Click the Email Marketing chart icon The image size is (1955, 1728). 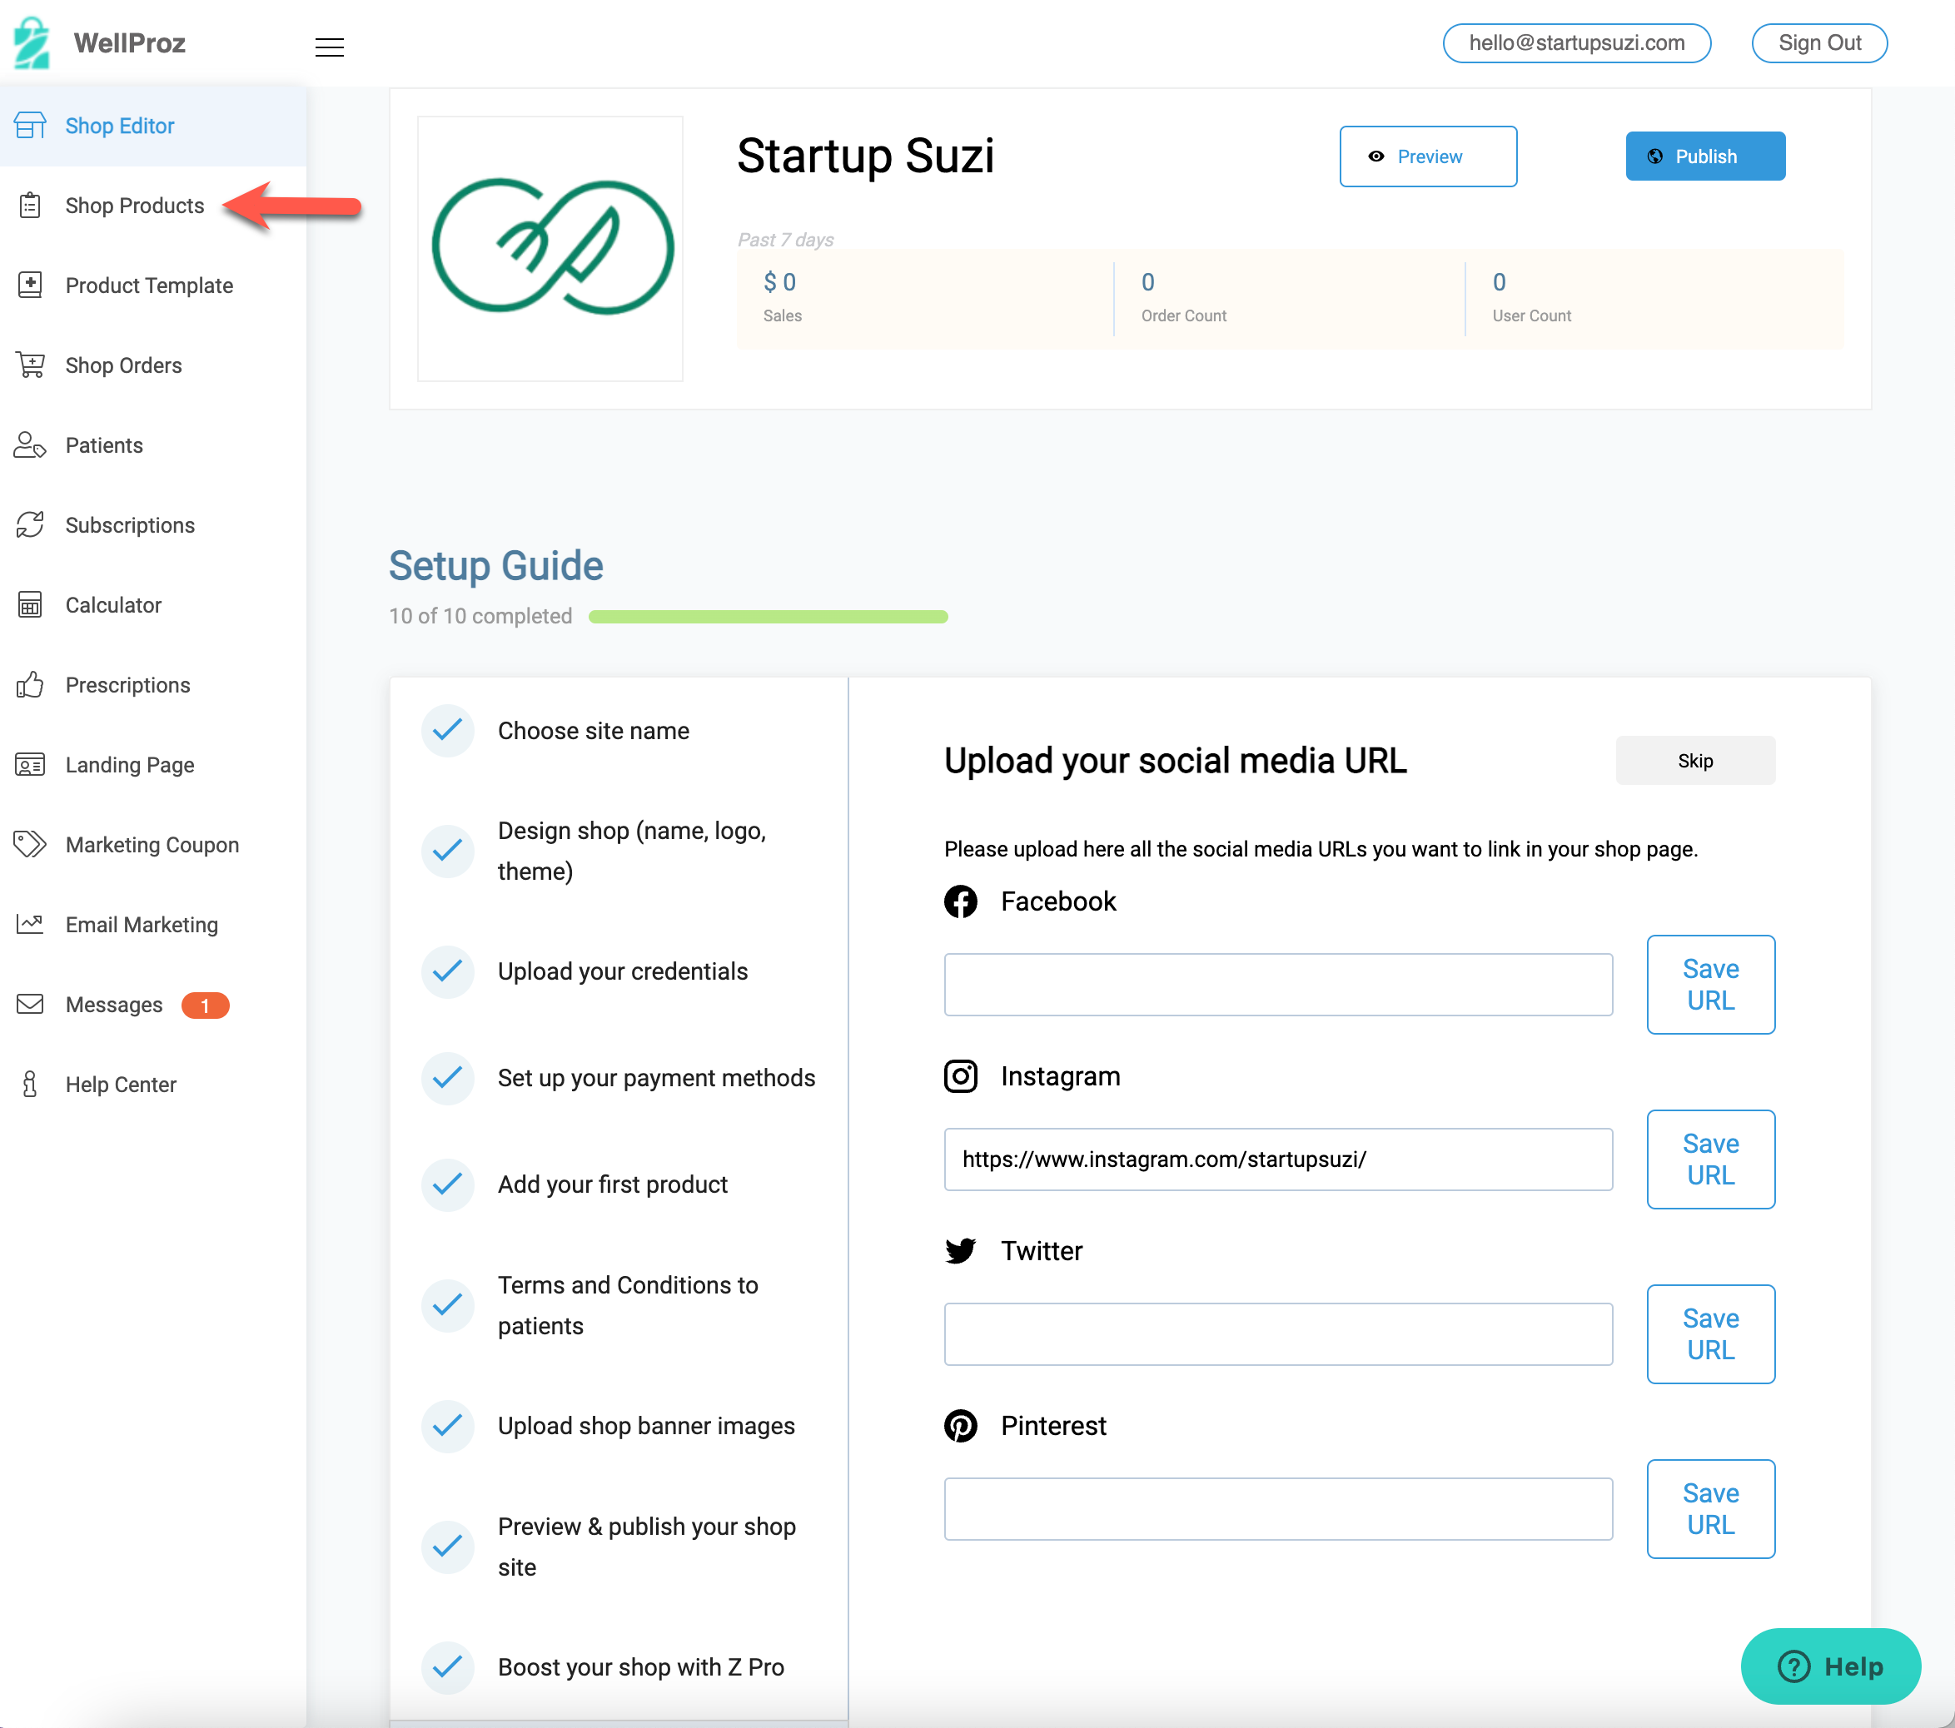[30, 925]
